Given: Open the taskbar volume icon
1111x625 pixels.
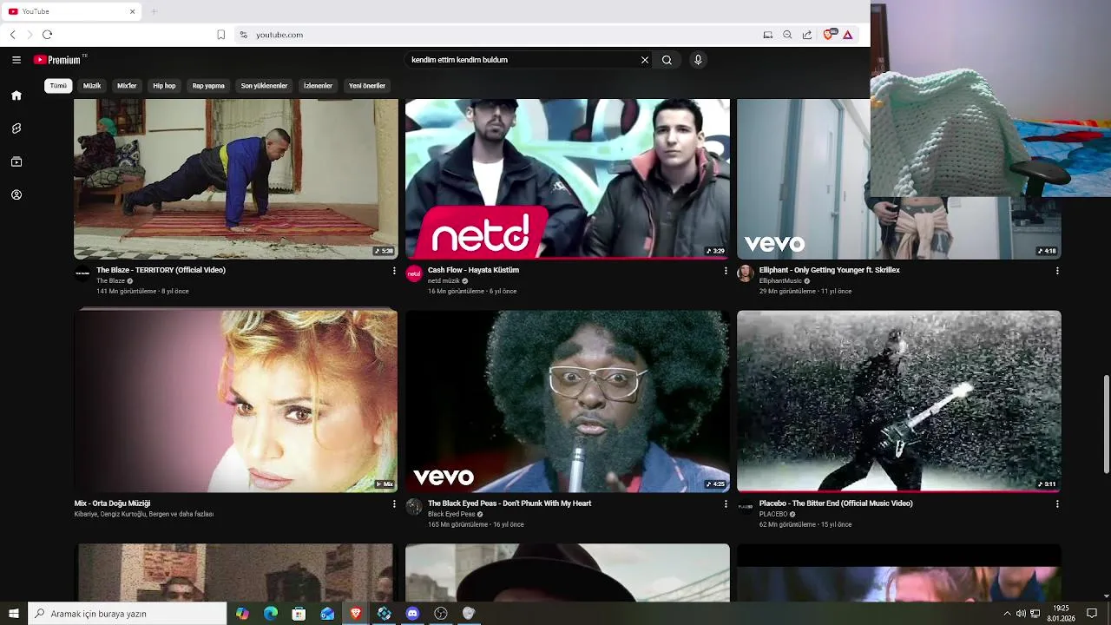Looking at the screenshot, I should 1021,614.
